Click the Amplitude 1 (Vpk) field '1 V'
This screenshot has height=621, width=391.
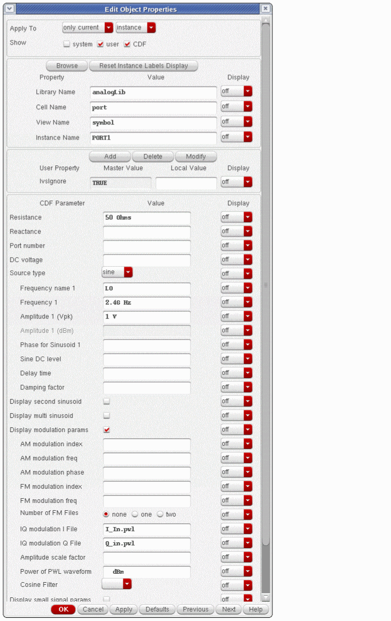(x=146, y=317)
